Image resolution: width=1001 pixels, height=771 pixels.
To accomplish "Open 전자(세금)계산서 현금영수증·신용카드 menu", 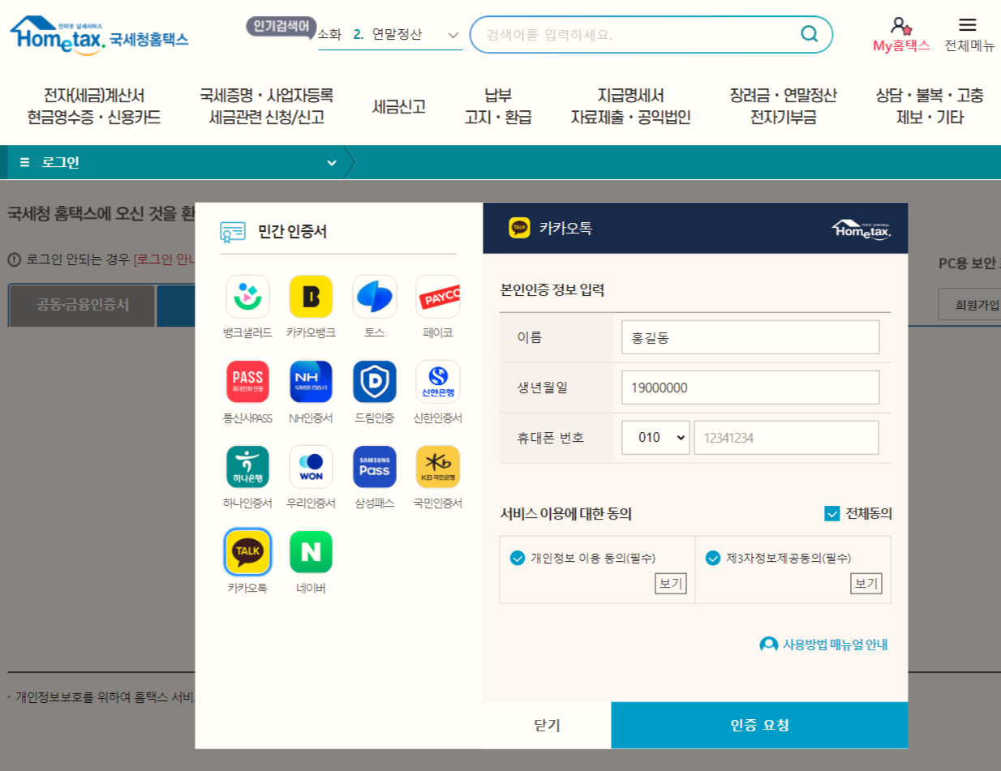I will point(94,106).
